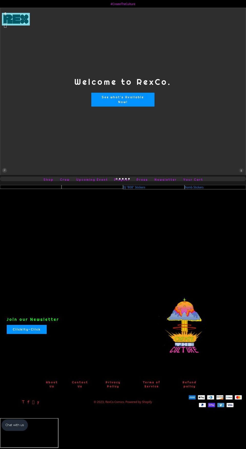Click the PayPal payment icon
This screenshot has width=246, height=449.
[x=202, y=405]
